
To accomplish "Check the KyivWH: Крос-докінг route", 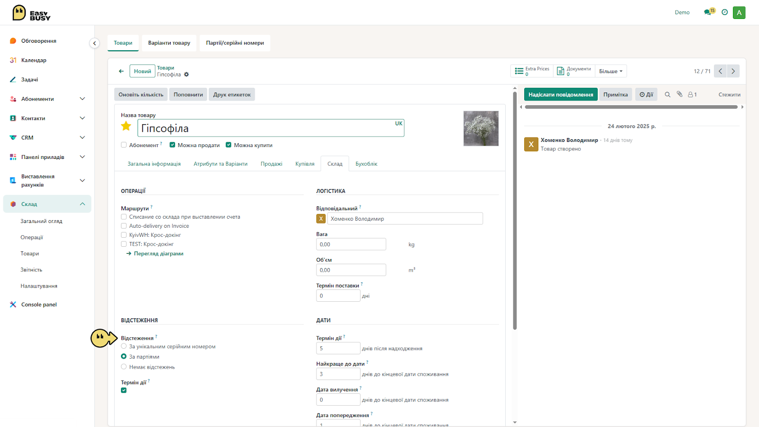I will (124, 235).
